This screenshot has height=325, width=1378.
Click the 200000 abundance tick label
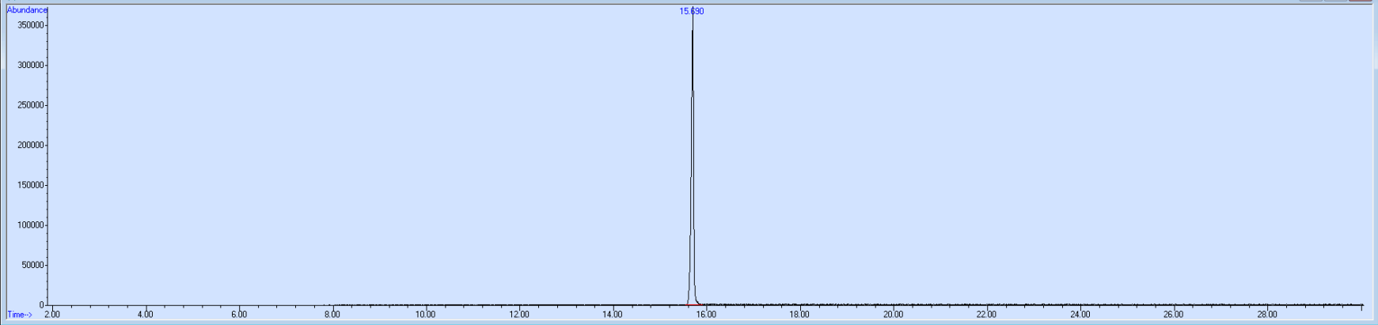click(x=30, y=145)
